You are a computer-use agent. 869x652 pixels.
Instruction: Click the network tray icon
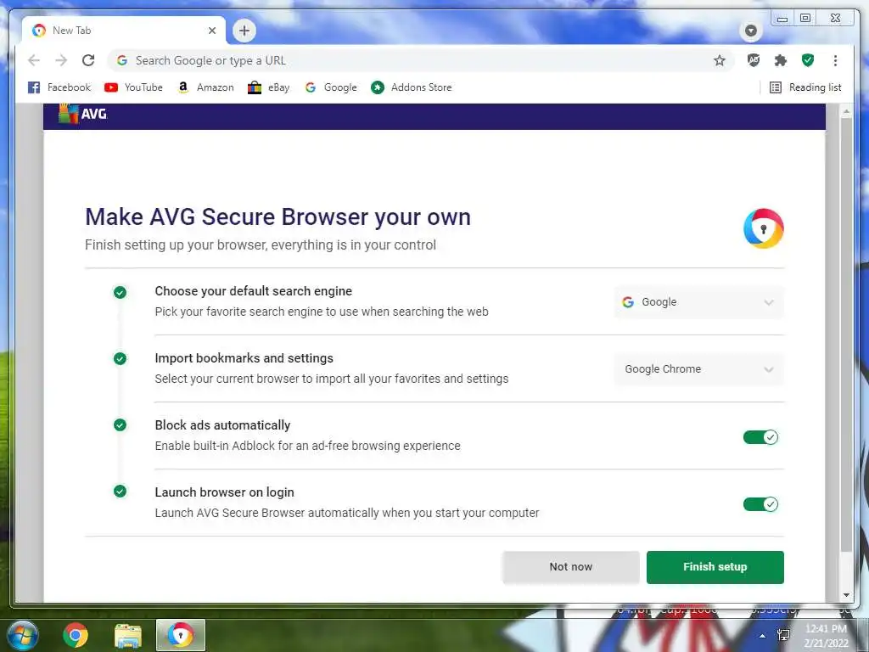tap(783, 635)
